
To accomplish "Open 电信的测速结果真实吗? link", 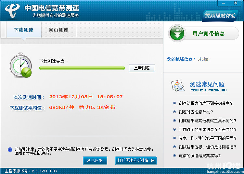I will click(x=199, y=156).
